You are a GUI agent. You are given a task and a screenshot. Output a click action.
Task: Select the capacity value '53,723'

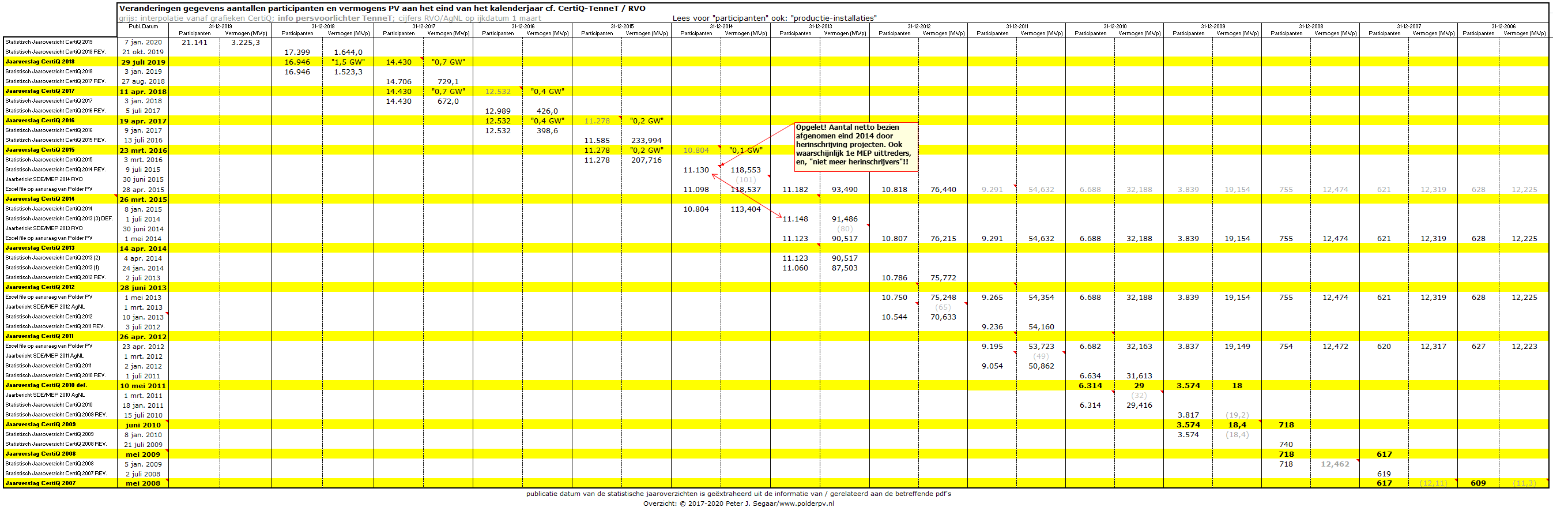pos(1041,347)
